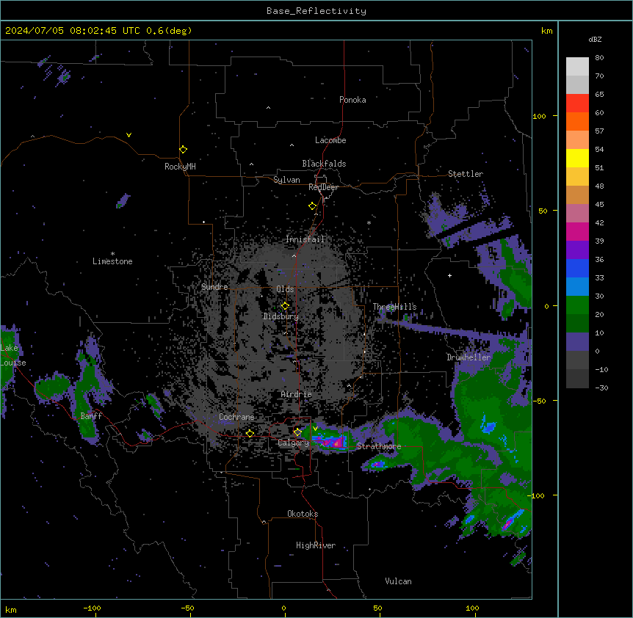
Task: Click the yellow diamond marker below RedDeer
Action: 313,206
